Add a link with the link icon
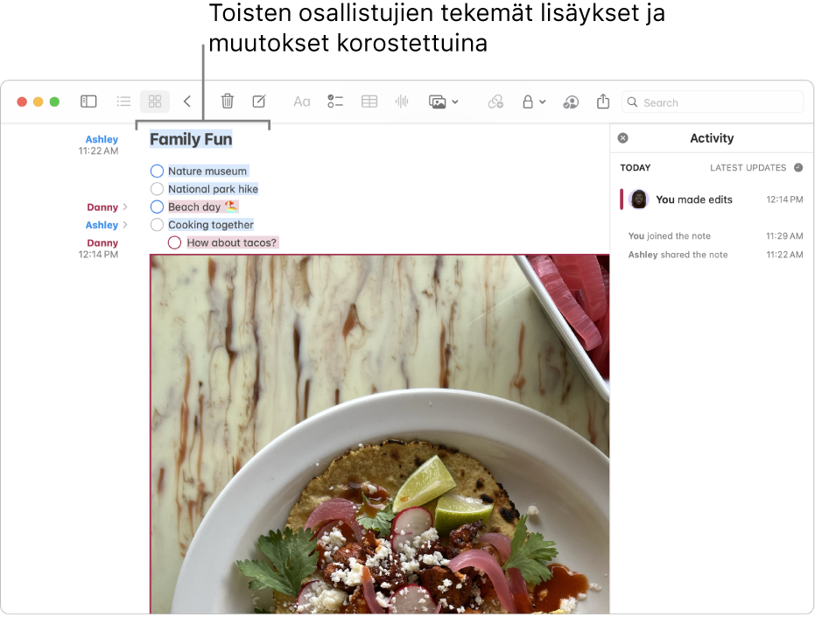The height and width of the screenshot is (617, 815). click(x=495, y=102)
